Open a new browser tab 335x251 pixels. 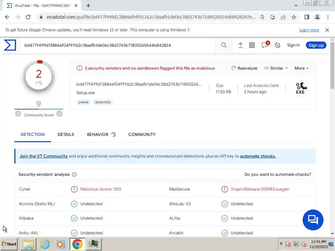click(88, 6)
